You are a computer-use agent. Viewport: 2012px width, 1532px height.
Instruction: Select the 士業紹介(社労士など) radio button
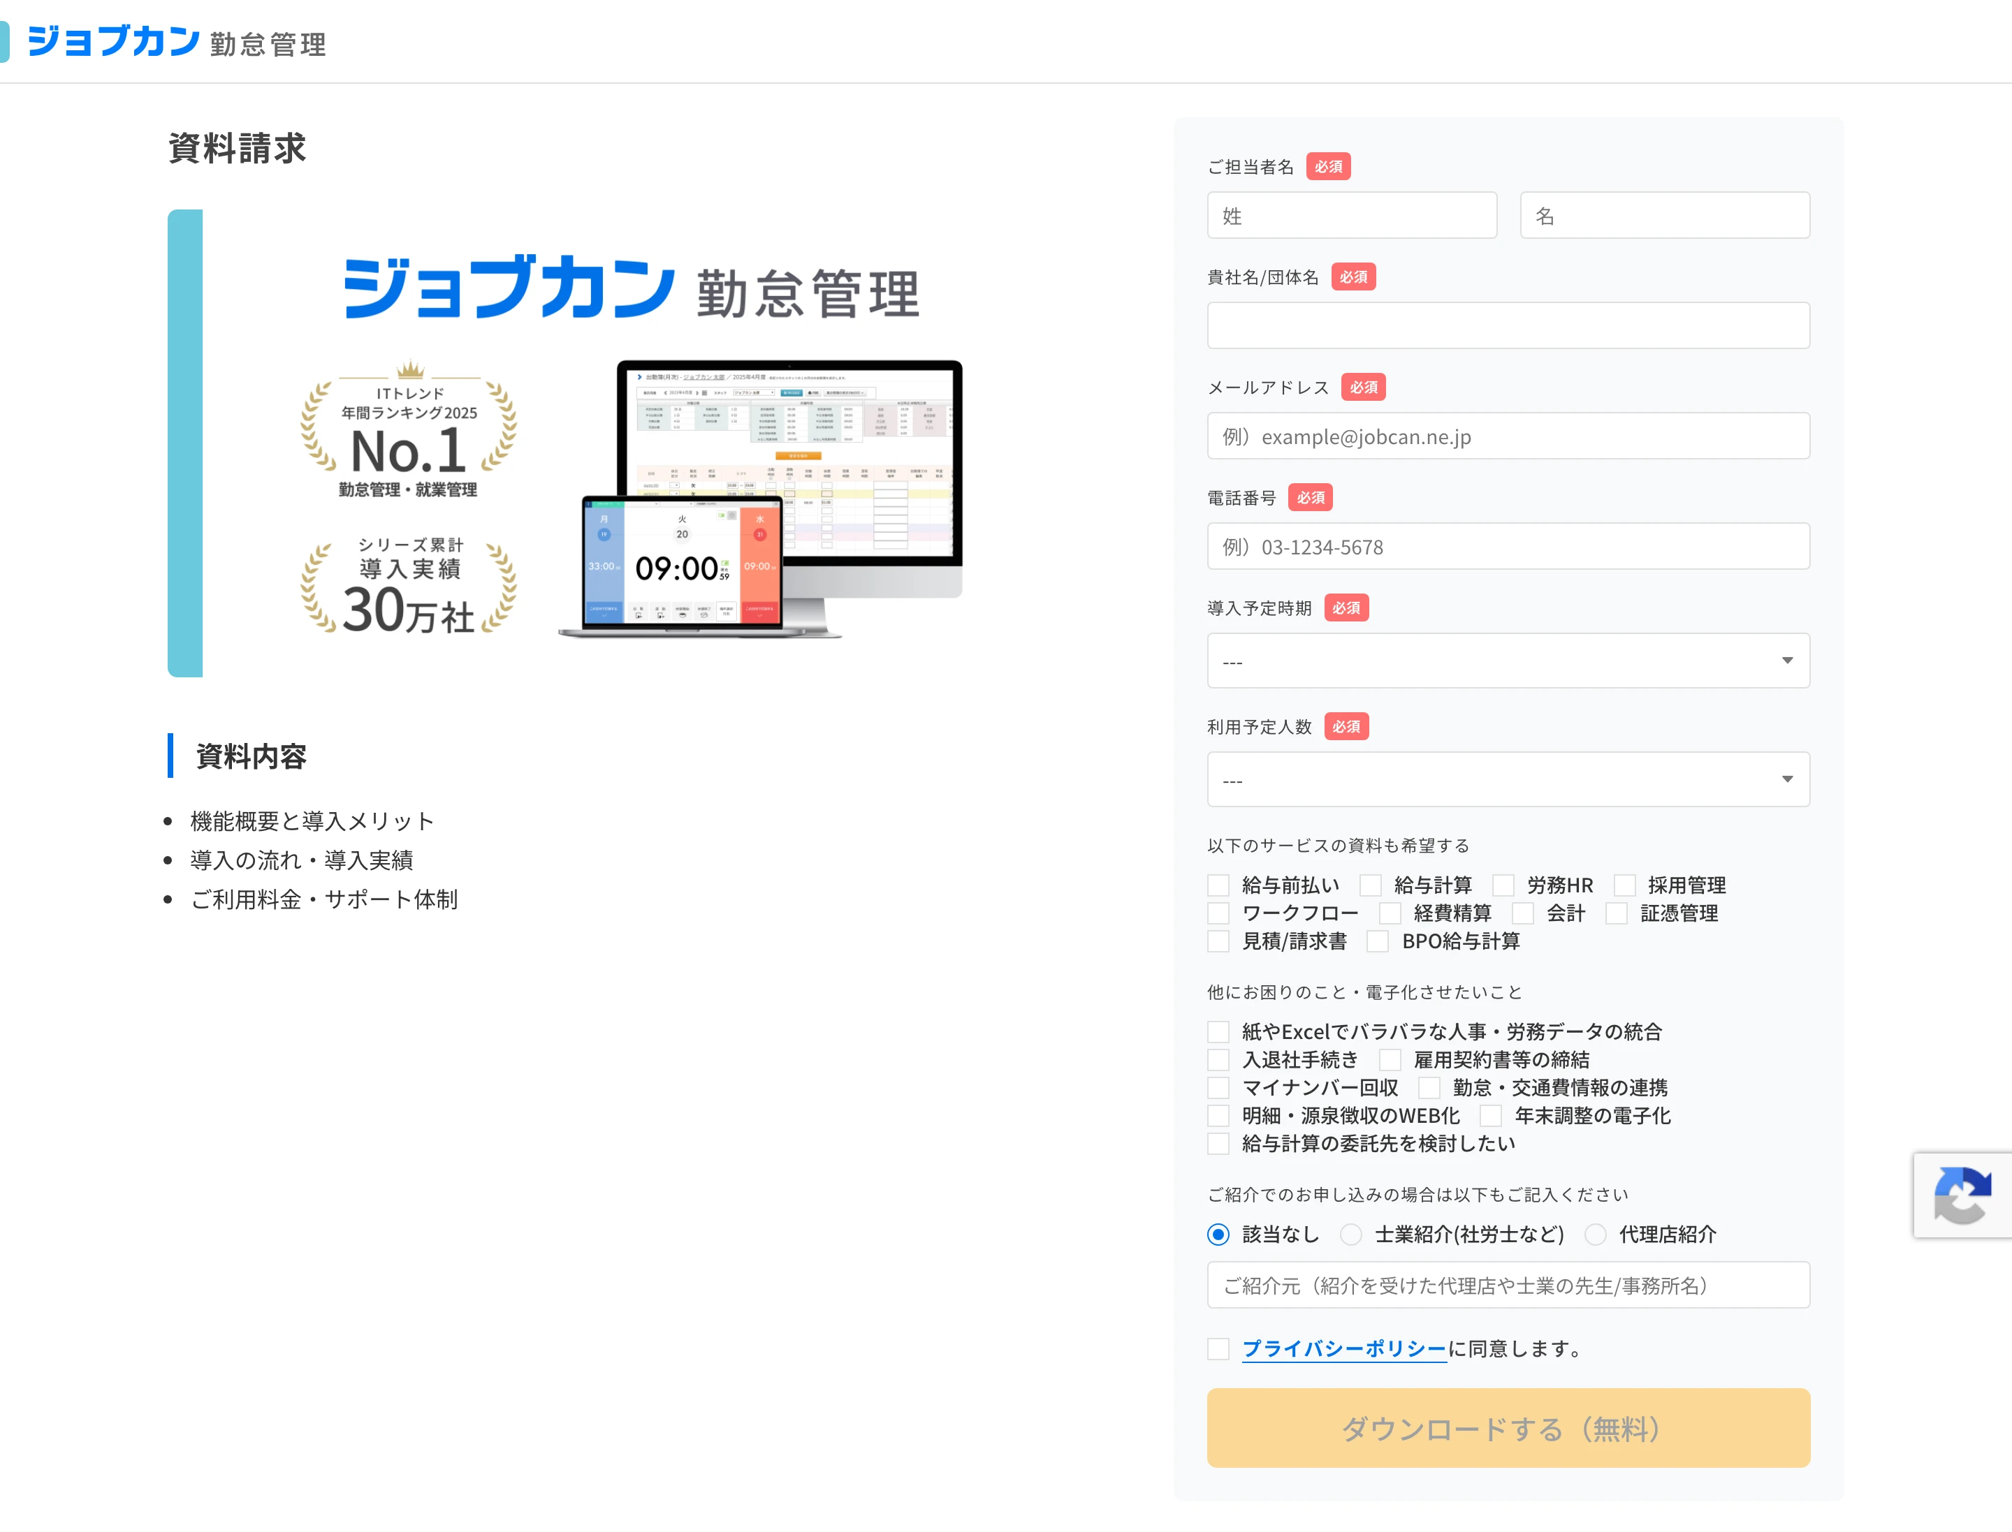(1350, 1235)
